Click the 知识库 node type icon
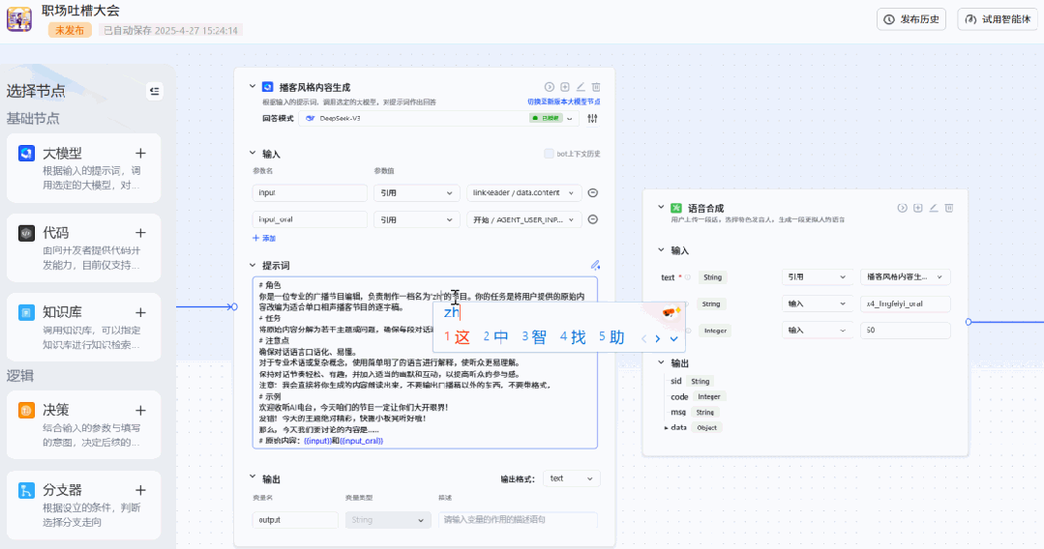The height and width of the screenshot is (549, 1044). point(27,312)
